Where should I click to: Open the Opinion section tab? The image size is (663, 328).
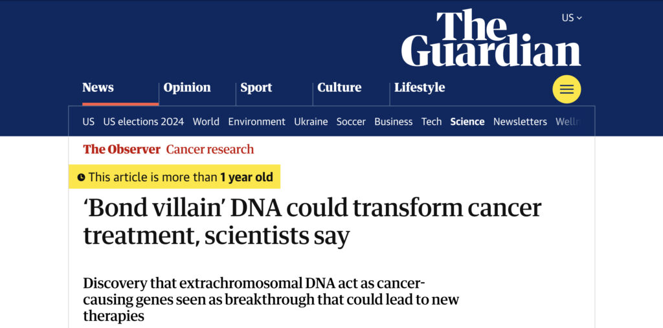187,87
